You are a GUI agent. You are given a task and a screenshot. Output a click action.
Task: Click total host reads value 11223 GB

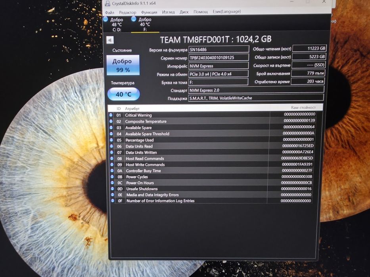(x=310, y=48)
